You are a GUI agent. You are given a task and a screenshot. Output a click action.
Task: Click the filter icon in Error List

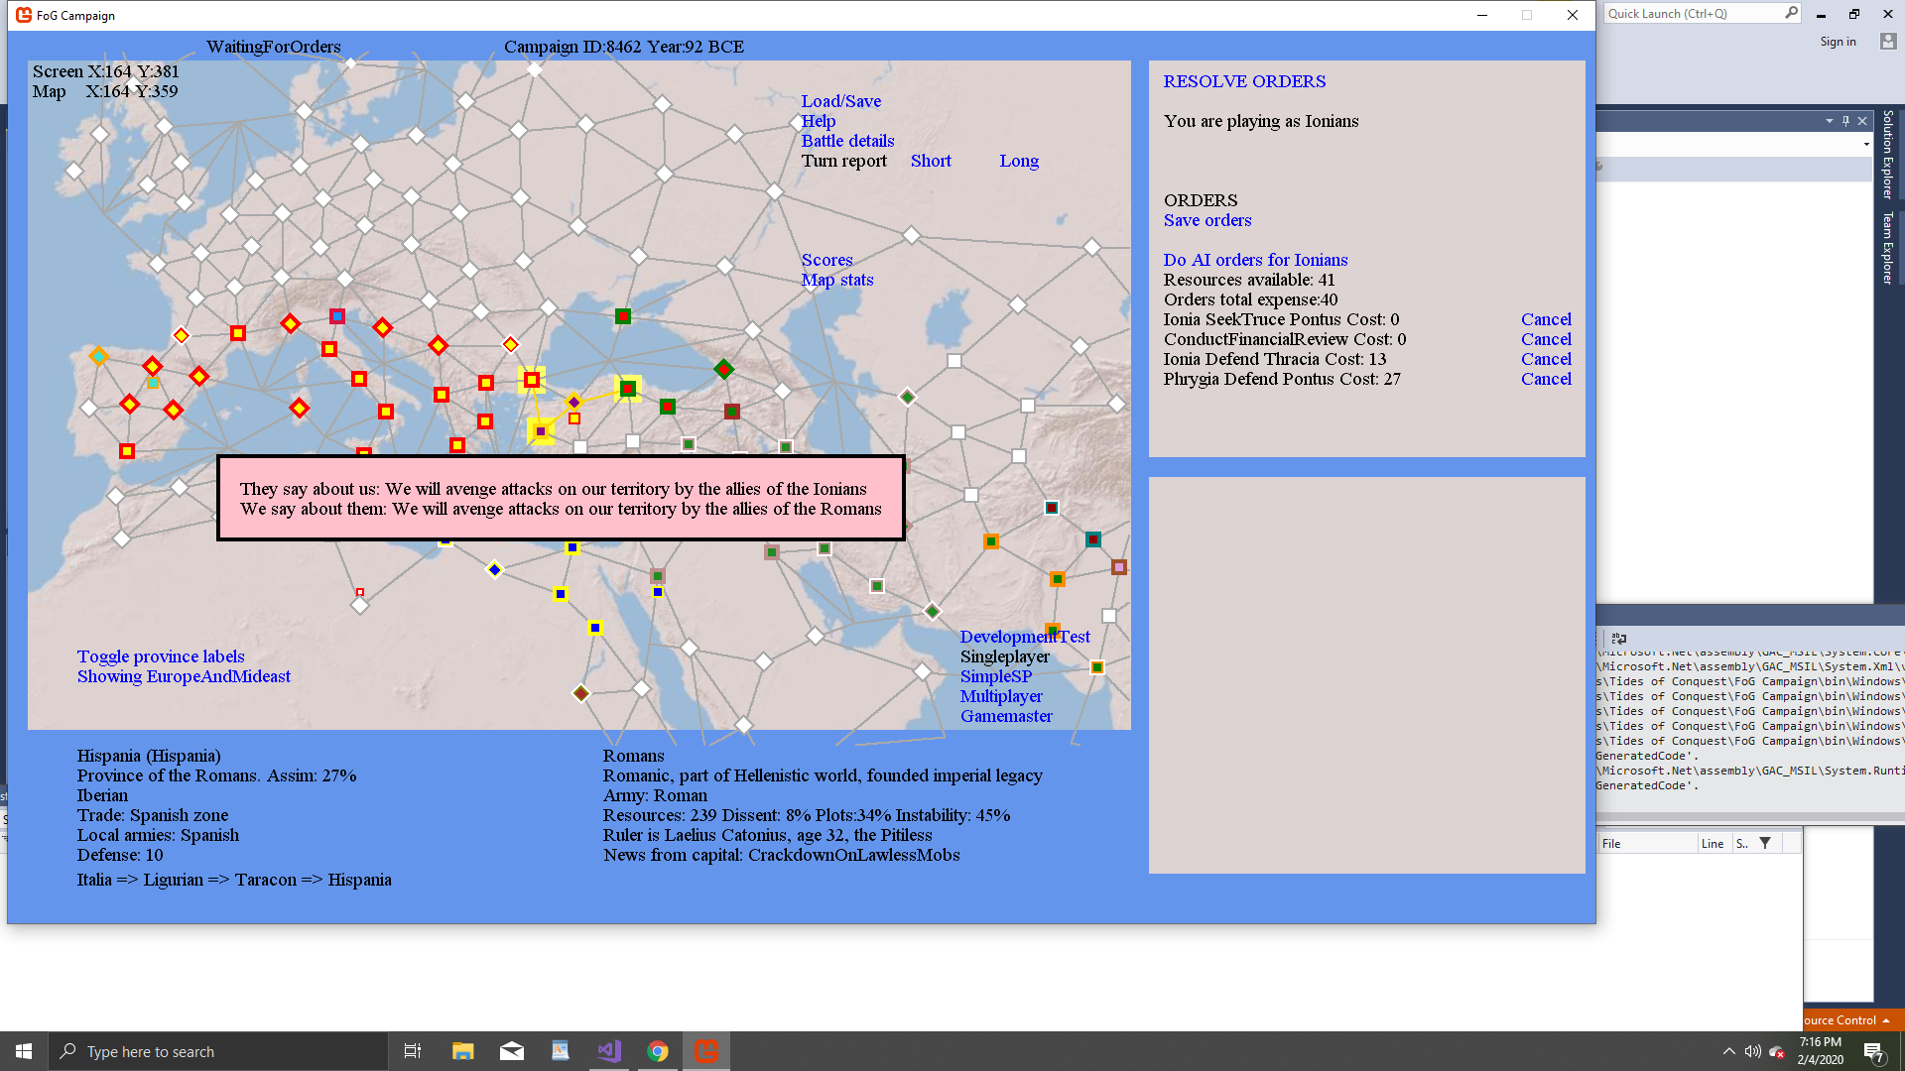[x=1765, y=843]
